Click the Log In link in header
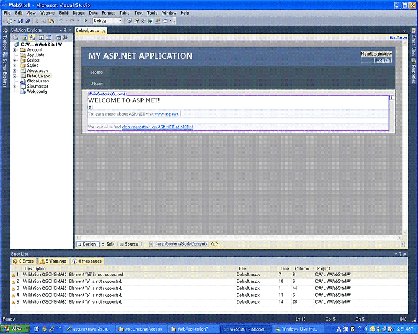The height and width of the screenshot is (334, 418). (383, 60)
